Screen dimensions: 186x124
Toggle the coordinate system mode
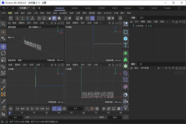click(32, 18)
